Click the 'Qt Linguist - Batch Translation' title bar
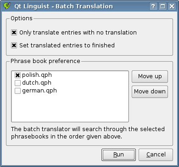The image size is (179, 167). tap(64, 6)
